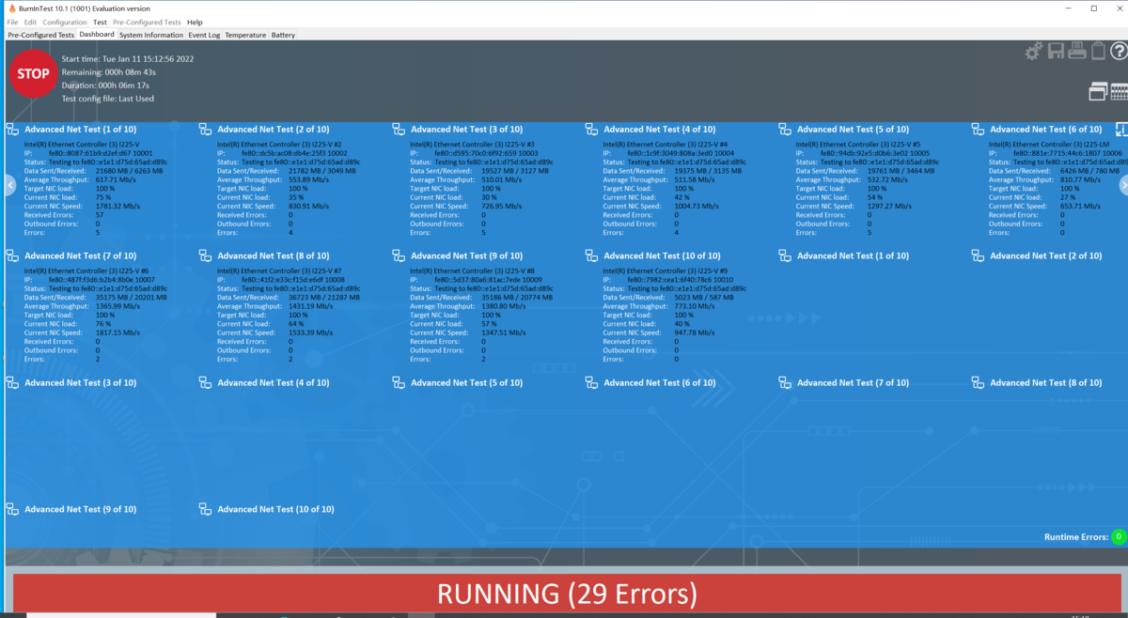Viewport: 1128px width, 618px height.
Task: Click network icon of I225-V #8 test
Action: [399, 255]
